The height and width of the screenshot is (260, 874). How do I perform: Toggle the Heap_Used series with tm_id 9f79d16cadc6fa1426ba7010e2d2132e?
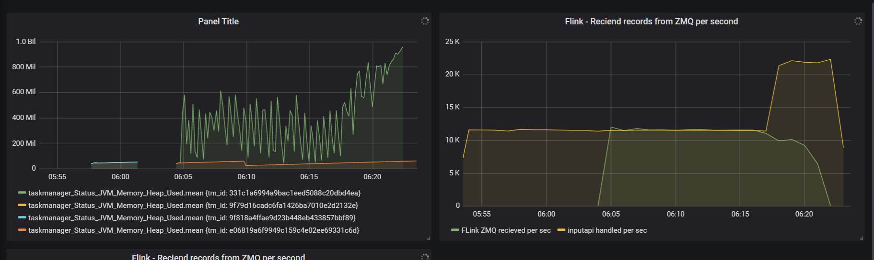click(x=193, y=206)
